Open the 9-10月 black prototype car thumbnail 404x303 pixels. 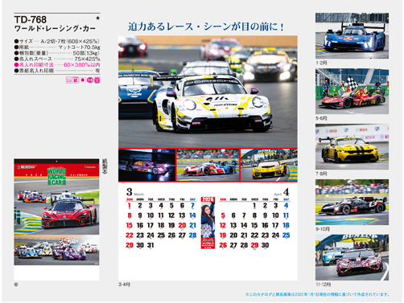point(352,202)
